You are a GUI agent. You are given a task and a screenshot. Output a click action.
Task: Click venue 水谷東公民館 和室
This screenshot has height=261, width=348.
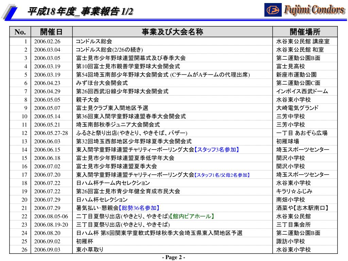pyautogui.click(x=300, y=50)
